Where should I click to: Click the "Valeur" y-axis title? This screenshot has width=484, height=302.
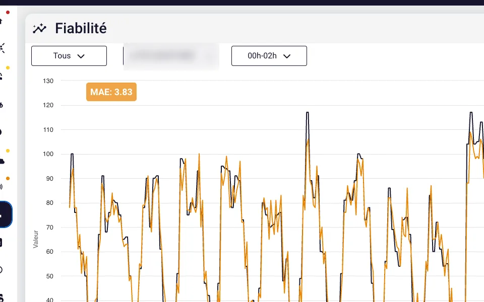point(36,239)
